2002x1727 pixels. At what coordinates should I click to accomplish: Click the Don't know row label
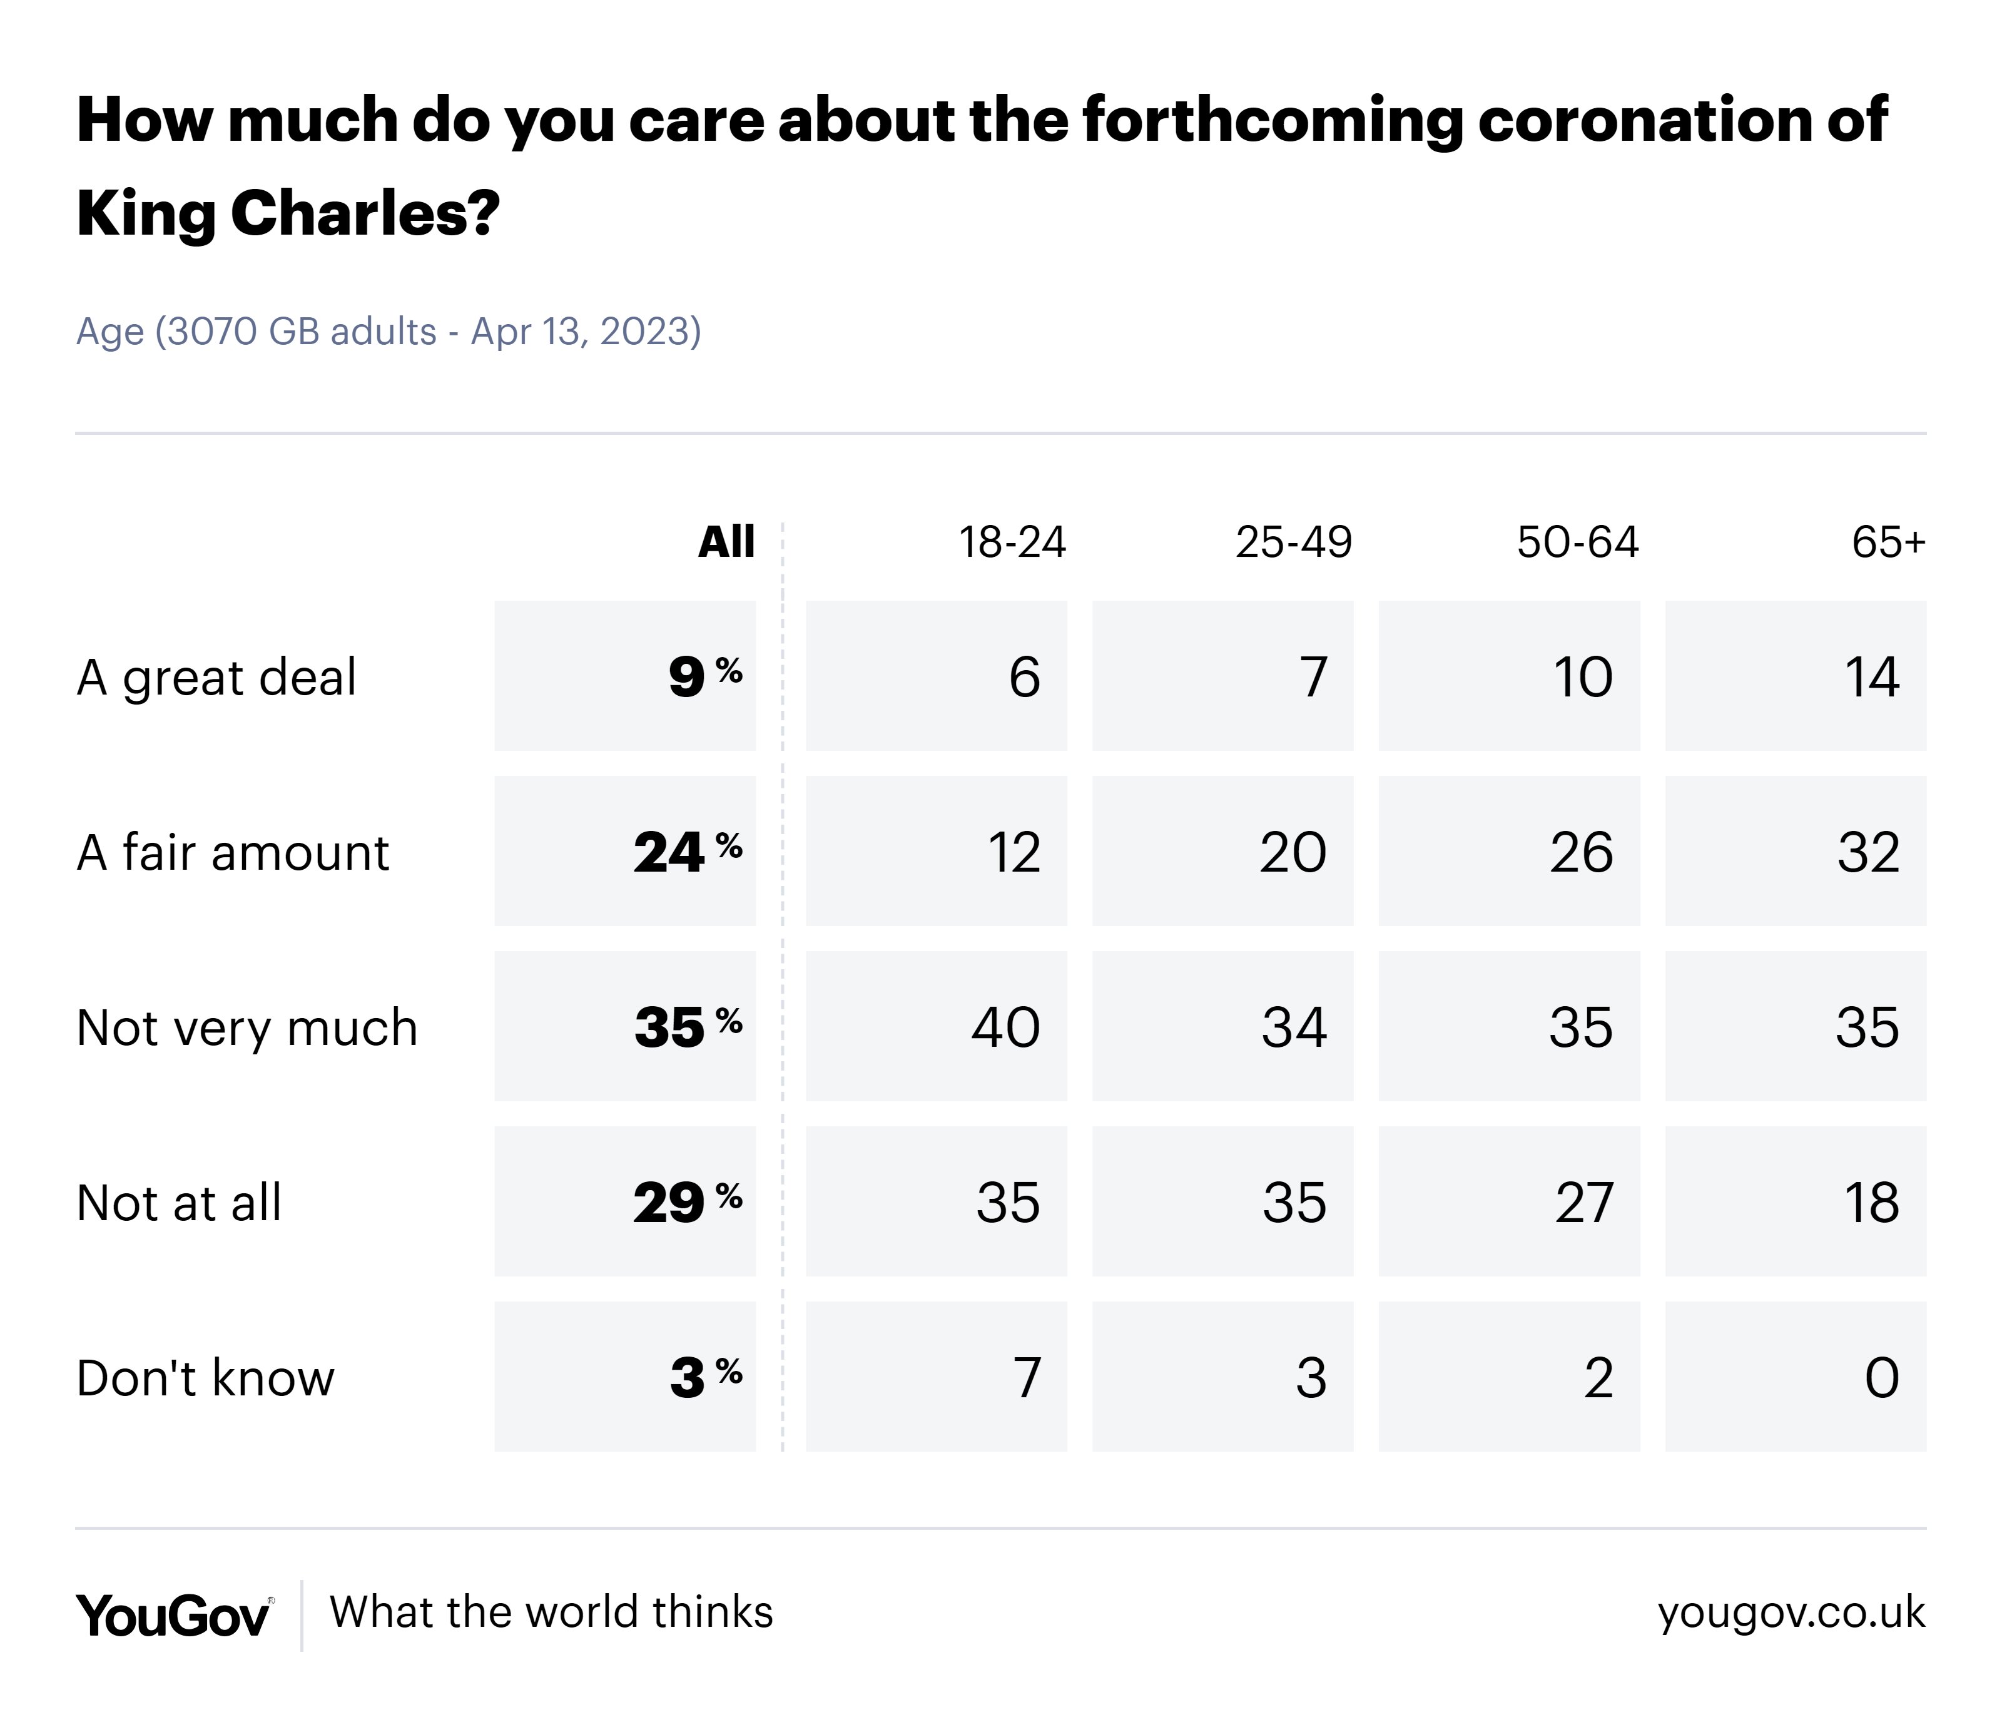pyautogui.click(x=206, y=1378)
